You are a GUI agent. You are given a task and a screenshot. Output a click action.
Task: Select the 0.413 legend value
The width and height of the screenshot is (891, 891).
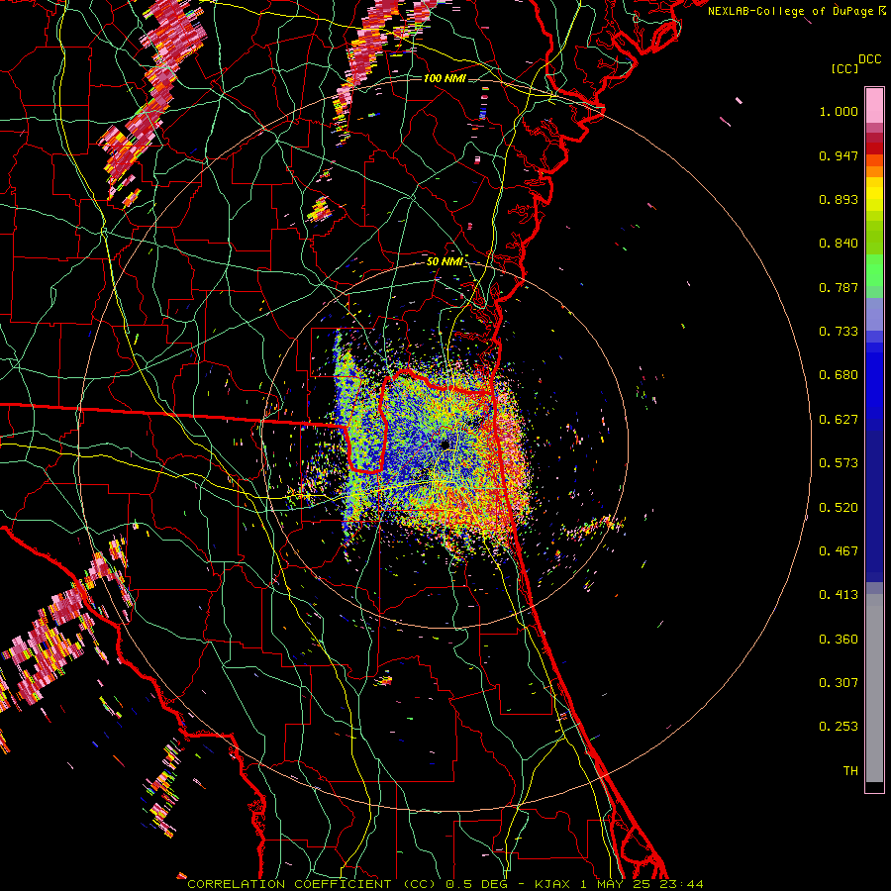click(x=839, y=595)
